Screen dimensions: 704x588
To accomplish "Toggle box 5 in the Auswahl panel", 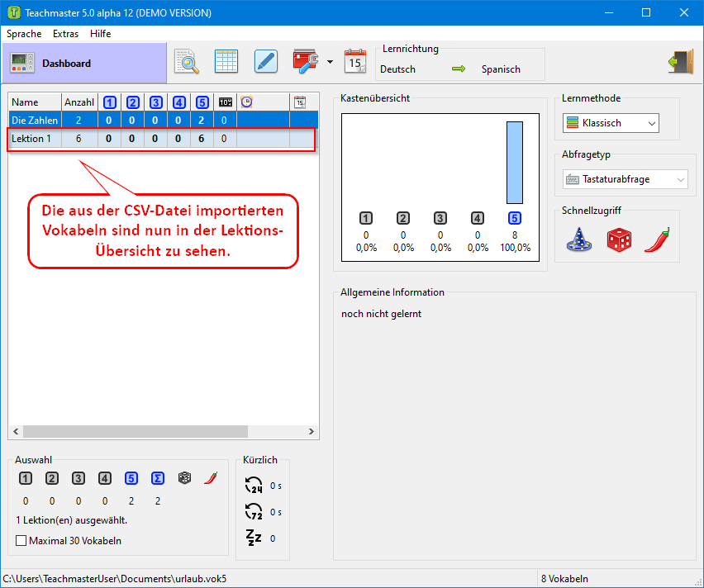I will tap(131, 478).
